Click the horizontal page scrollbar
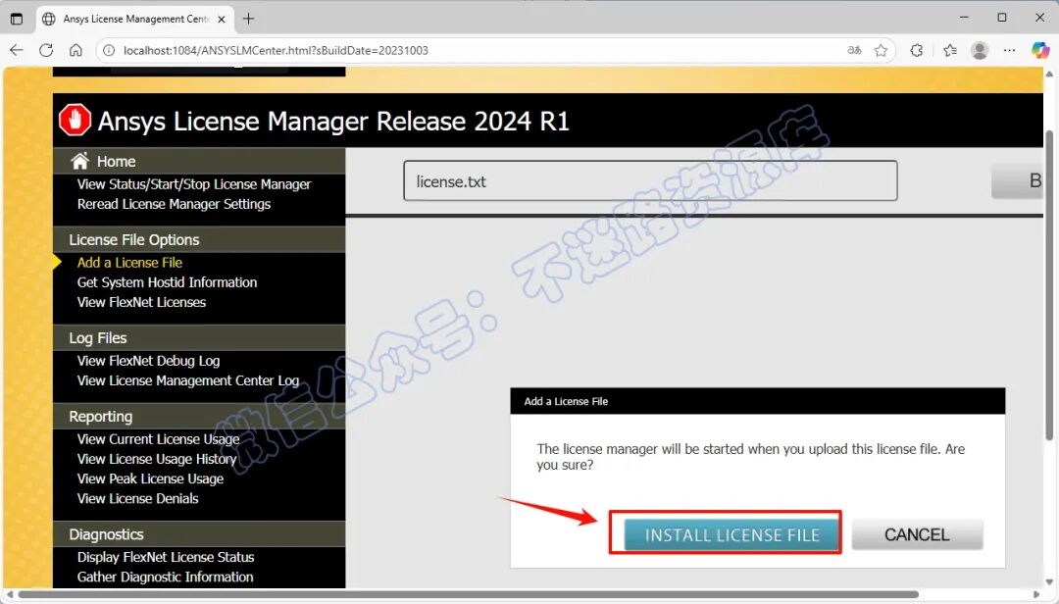Viewport: 1059px width, 604px height. coord(468,594)
